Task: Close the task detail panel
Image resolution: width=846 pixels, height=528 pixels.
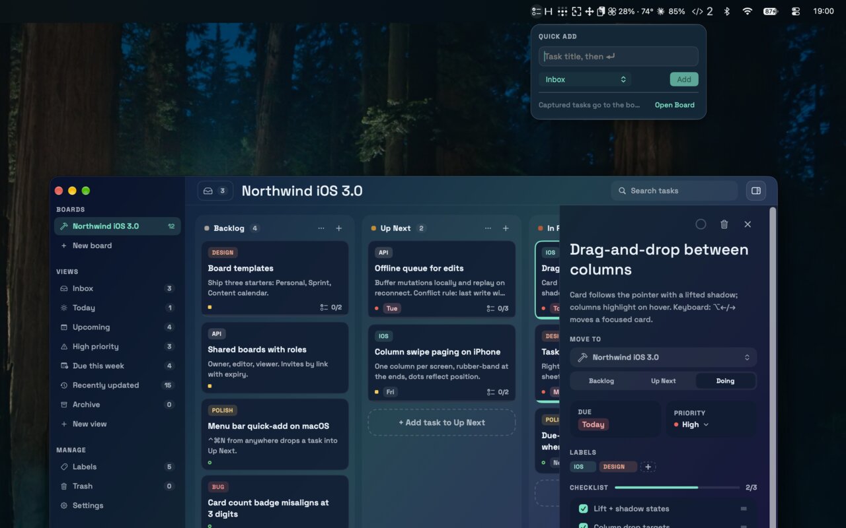Action: click(748, 224)
